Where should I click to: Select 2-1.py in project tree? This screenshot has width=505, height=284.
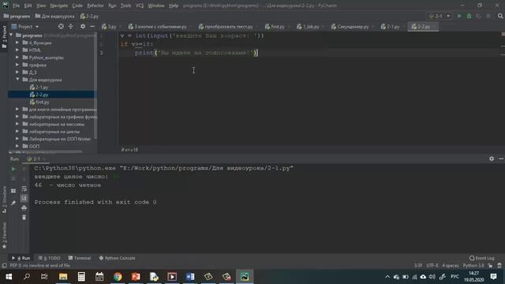point(39,88)
